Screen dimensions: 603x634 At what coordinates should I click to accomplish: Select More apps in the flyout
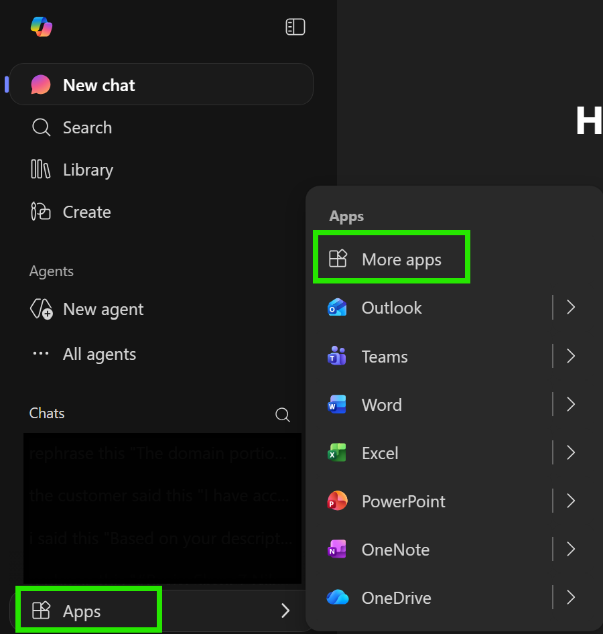coord(392,259)
